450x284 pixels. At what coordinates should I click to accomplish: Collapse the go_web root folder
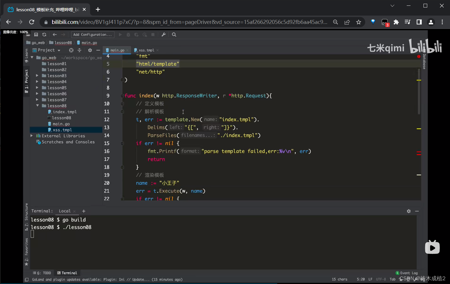click(x=32, y=58)
